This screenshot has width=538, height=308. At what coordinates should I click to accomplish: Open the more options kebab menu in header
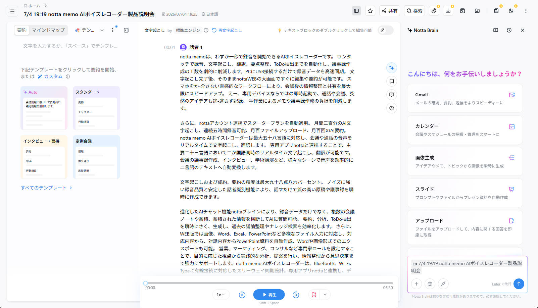point(526,11)
